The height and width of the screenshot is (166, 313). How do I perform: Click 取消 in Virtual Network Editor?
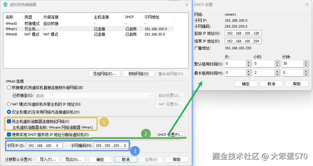click(x=126, y=159)
